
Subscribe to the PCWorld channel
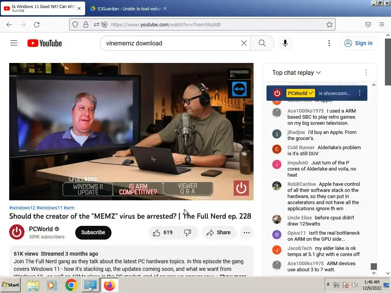(93, 232)
